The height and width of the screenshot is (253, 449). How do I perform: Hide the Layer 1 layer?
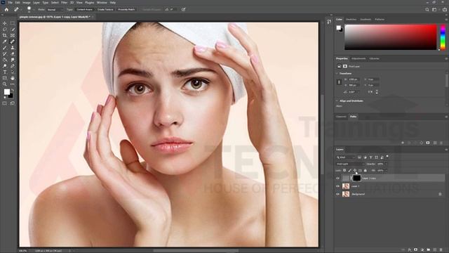(x=338, y=186)
